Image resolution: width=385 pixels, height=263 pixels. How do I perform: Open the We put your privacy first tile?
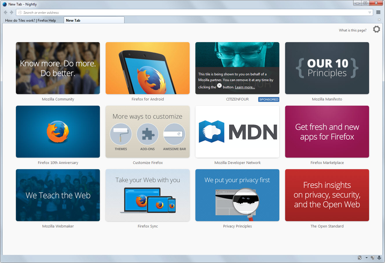tap(237, 195)
